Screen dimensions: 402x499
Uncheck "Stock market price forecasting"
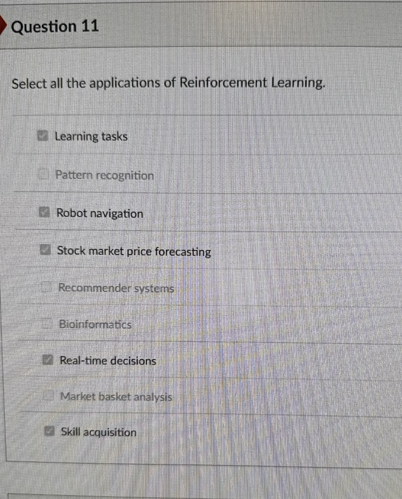pos(45,250)
